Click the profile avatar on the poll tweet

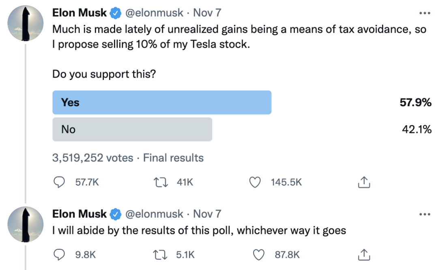[x=26, y=25]
